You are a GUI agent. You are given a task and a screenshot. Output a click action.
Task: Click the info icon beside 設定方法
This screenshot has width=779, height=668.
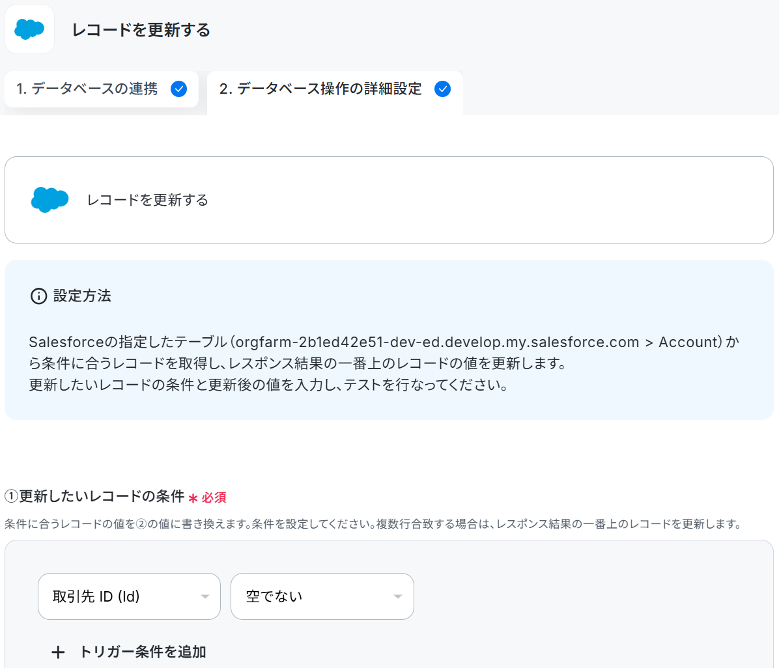[38, 296]
